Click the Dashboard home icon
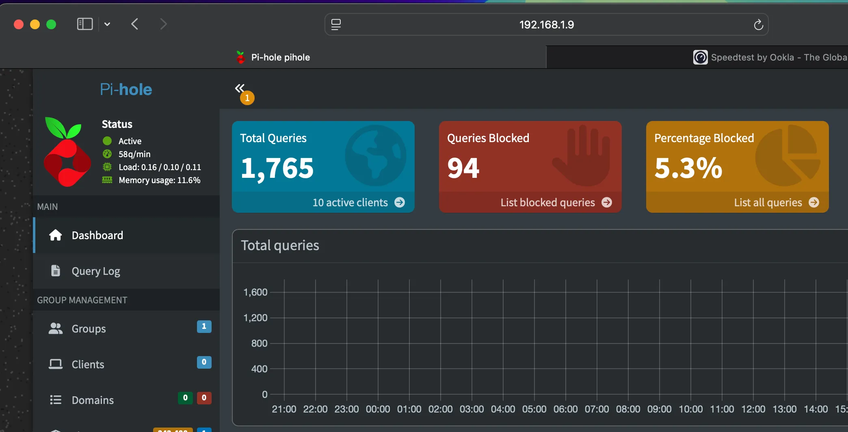This screenshot has height=432, width=848. (x=56, y=235)
